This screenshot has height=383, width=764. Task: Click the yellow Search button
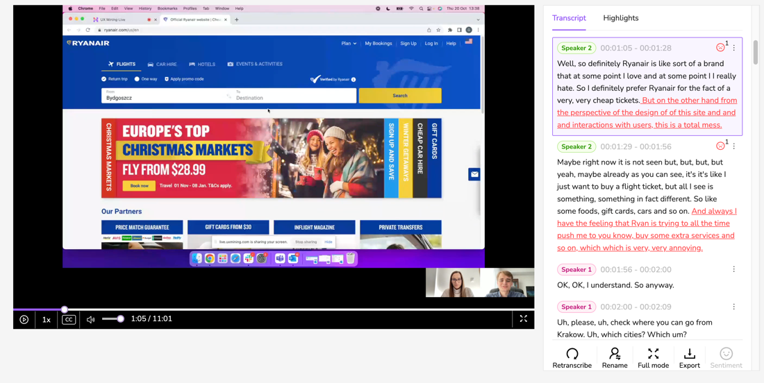coord(400,95)
